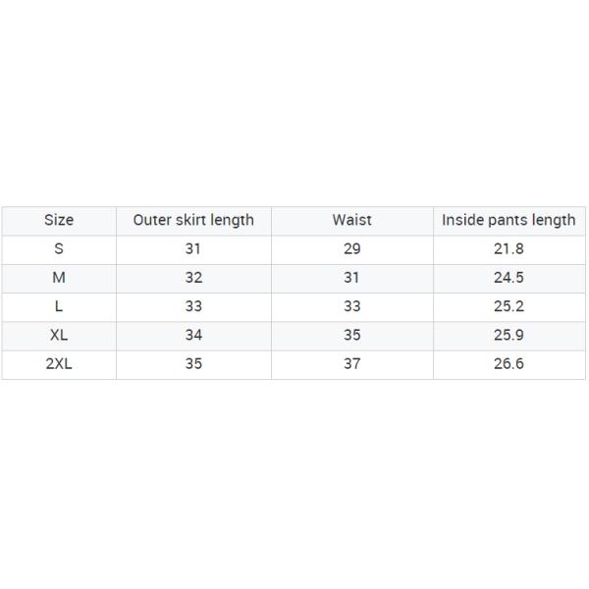This screenshot has width=589, height=589.
Task: Select waist value 29 for size S
Action: (x=351, y=249)
